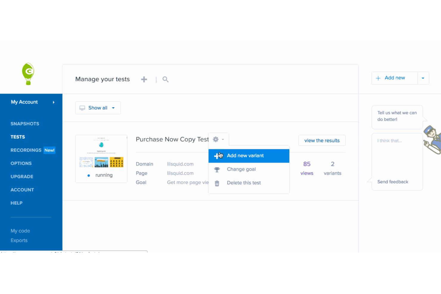Viewport: 441px width, 294px height.
Task: Open search with the magnifier icon
Action: tap(165, 79)
